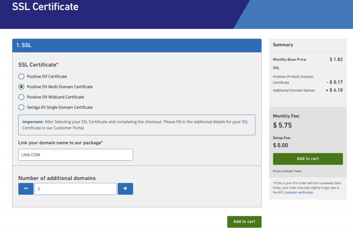Click Add to cart below the form

pos(244,221)
